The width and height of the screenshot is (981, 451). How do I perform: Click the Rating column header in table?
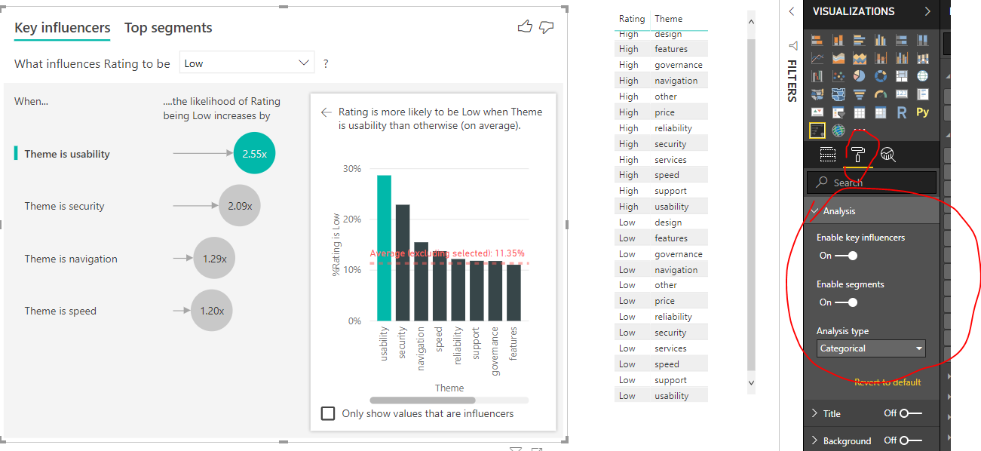(x=632, y=19)
